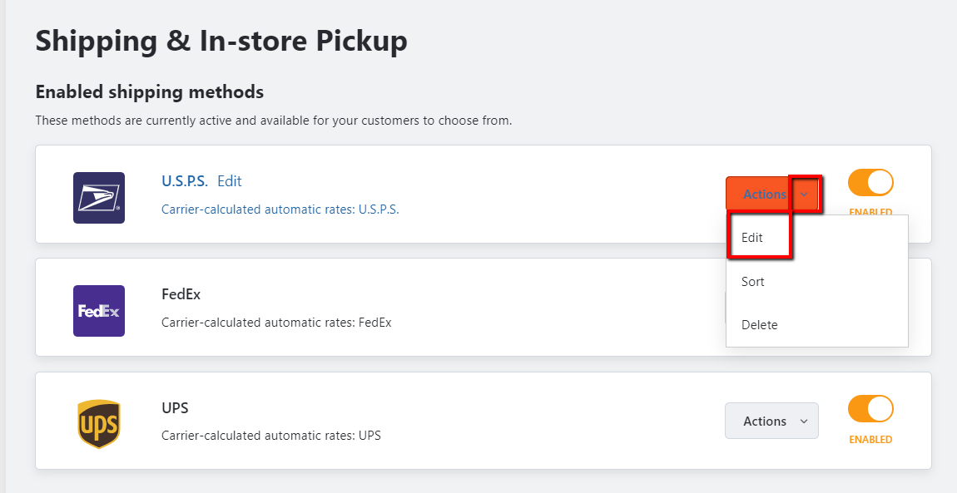Click the UPS shield logo

pyautogui.click(x=99, y=424)
